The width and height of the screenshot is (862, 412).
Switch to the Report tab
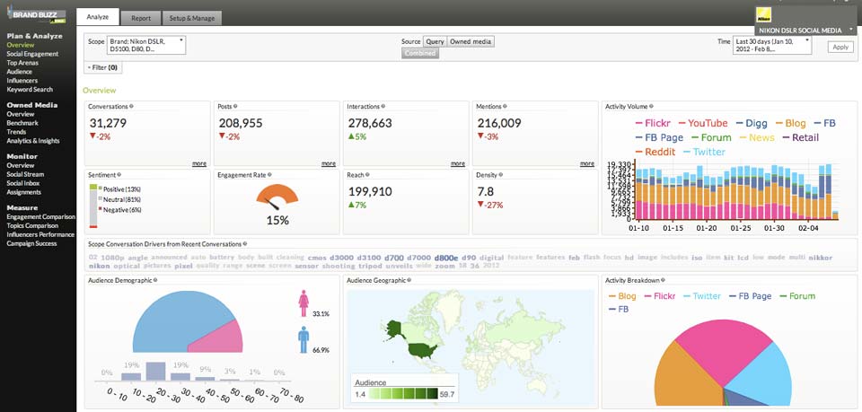(141, 18)
